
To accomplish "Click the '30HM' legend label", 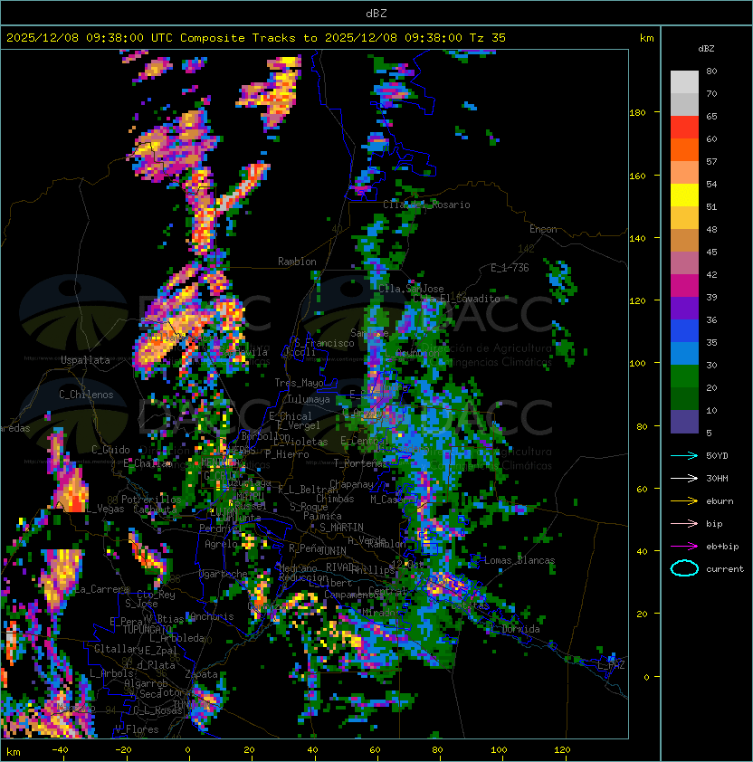I will (x=717, y=478).
